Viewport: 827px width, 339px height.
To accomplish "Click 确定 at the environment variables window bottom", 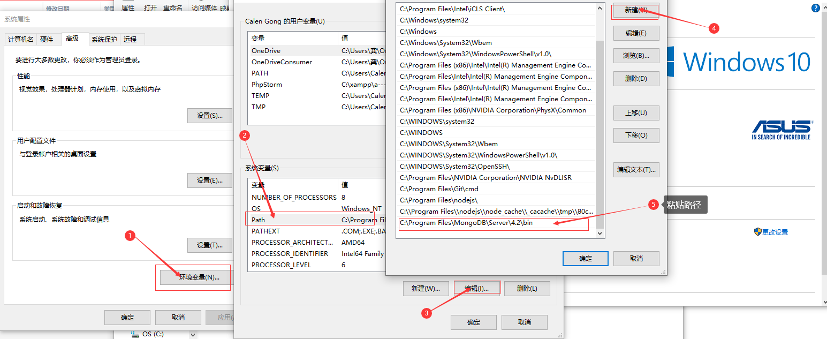I will click(x=474, y=322).
